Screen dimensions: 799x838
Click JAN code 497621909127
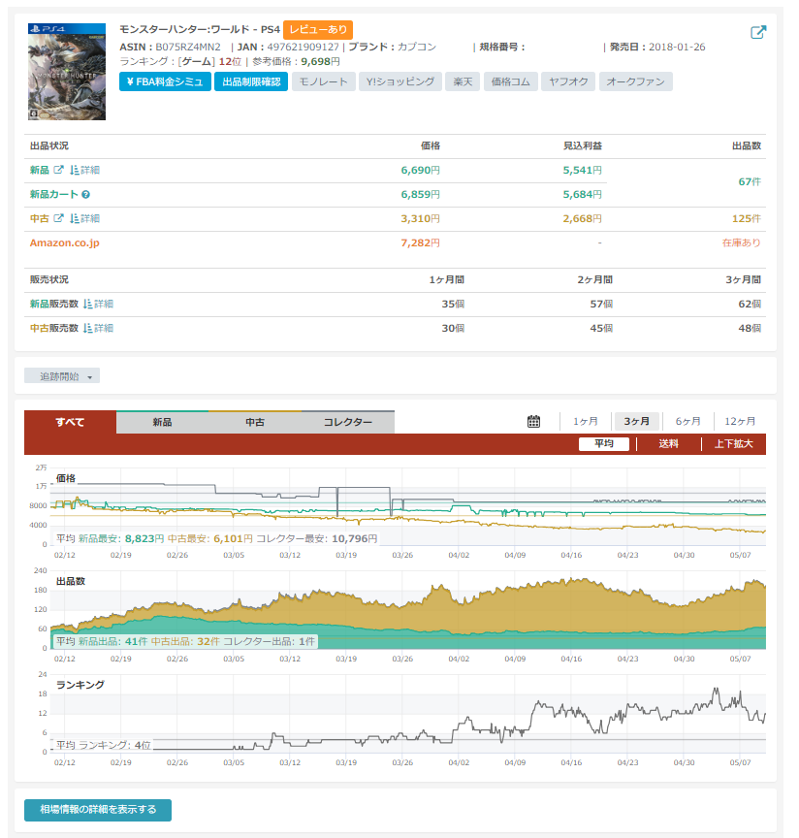tap(304, 47)
